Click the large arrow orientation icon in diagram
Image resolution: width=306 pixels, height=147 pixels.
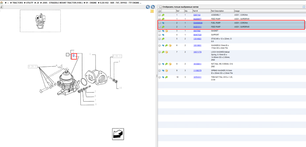pos(118,134)
